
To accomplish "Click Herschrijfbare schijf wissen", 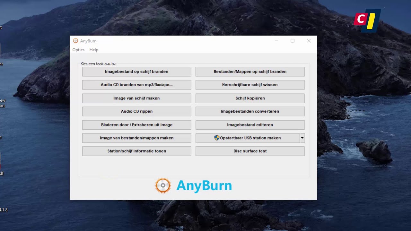I will [x=250, y=85].
